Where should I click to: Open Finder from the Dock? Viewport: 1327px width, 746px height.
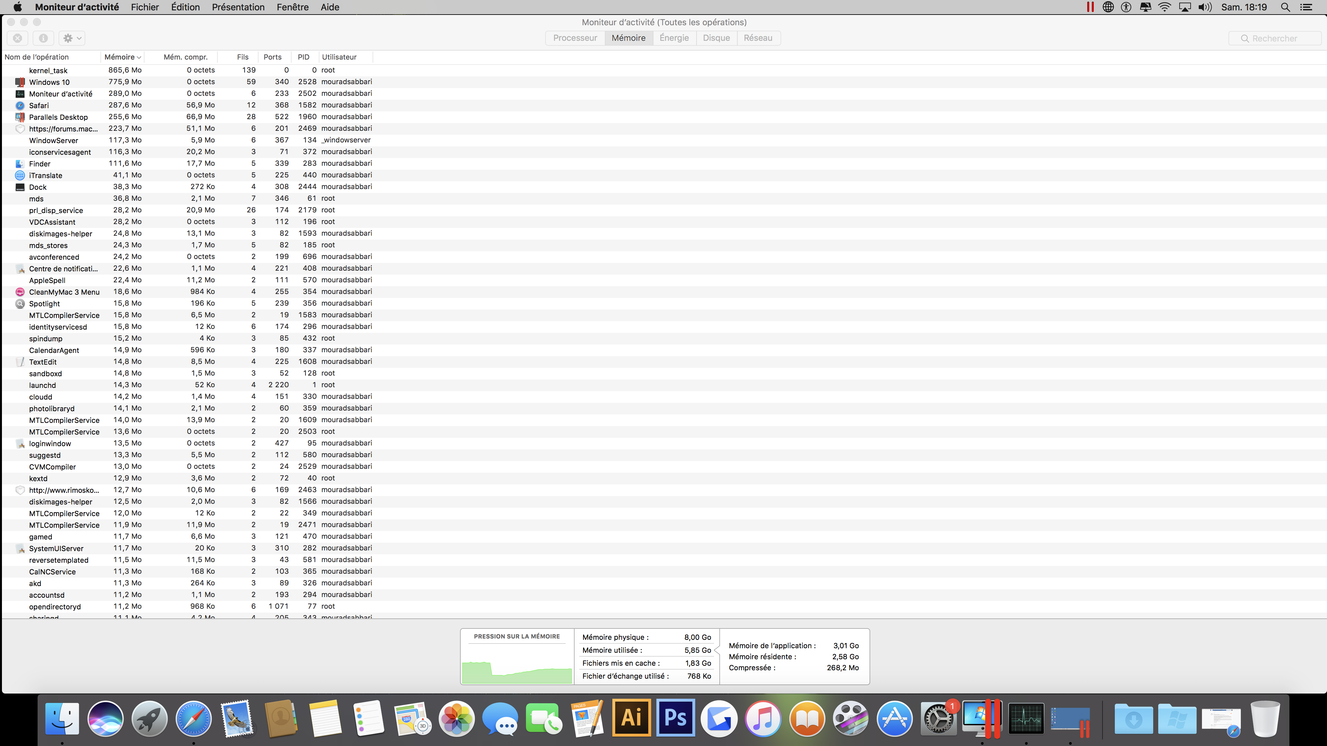click(62, 718)
